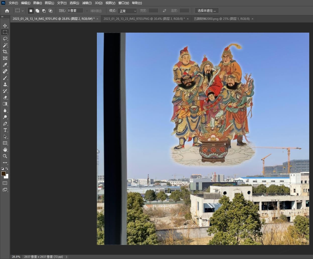Choose the Eyedropper tool

(5, 65)
